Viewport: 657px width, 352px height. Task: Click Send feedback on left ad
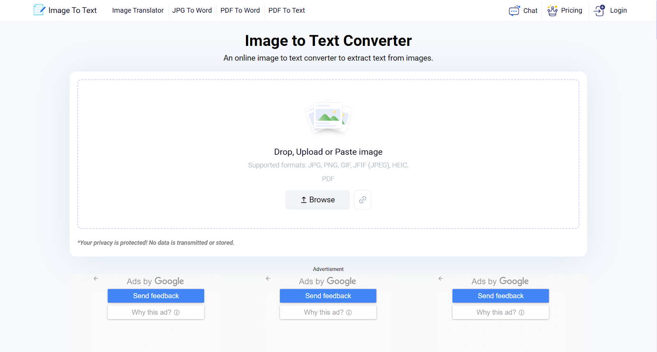[x=156, y=296]
